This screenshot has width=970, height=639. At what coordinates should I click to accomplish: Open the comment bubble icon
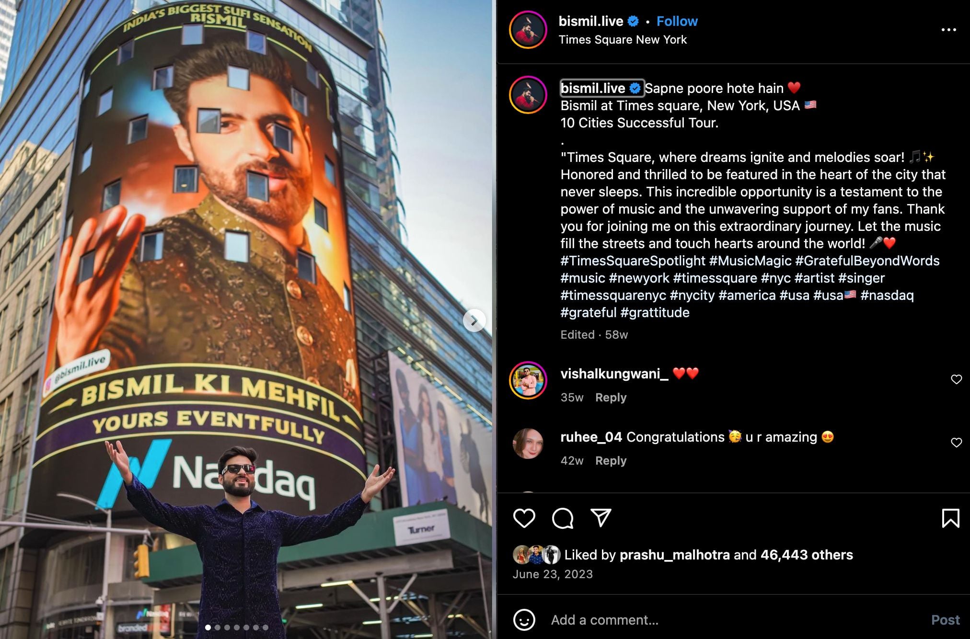563,518
